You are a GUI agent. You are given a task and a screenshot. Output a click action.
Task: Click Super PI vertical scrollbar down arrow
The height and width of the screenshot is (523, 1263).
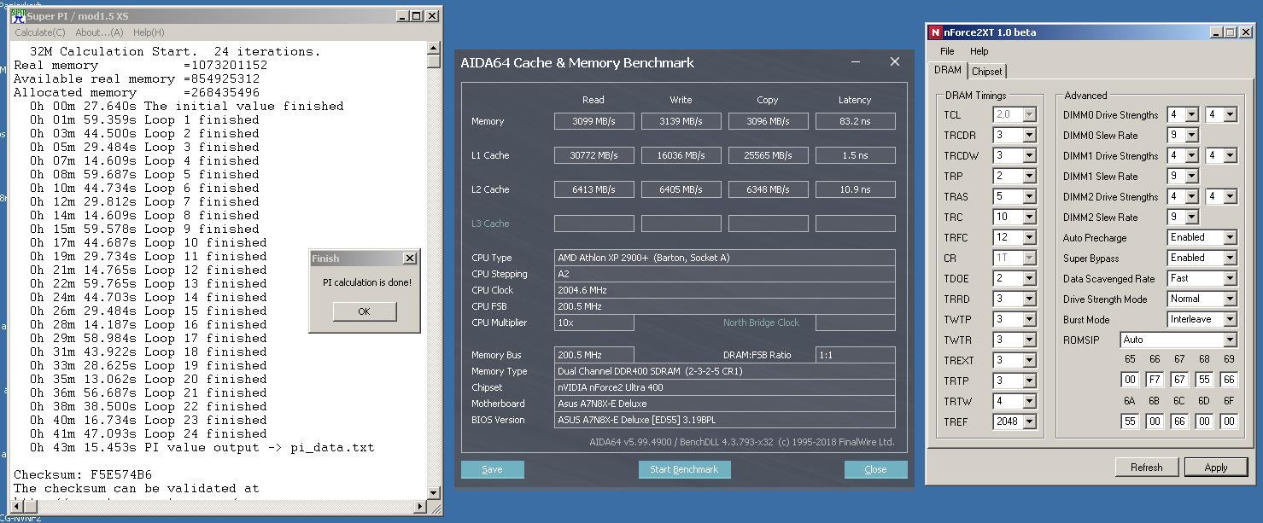click(x=434, y=492)
